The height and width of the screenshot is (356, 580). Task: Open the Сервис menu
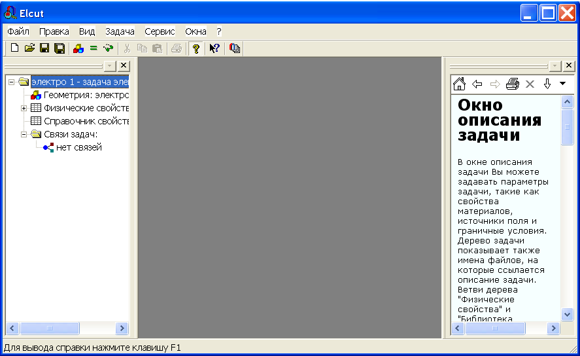pos(160,31)
